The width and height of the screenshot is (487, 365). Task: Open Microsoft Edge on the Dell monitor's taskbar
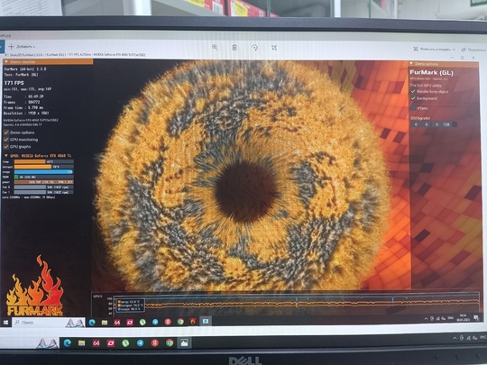67,343
